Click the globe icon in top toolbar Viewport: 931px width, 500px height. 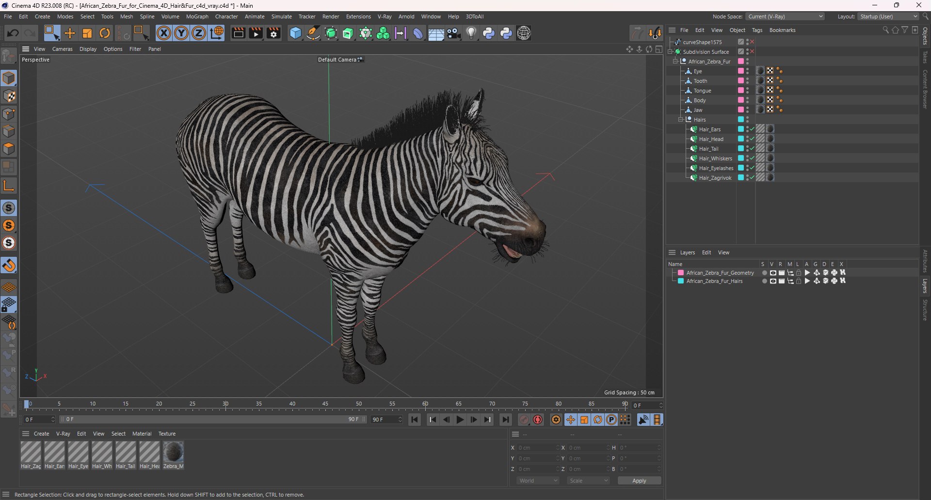pyautogui.click(x=524, y=33)
